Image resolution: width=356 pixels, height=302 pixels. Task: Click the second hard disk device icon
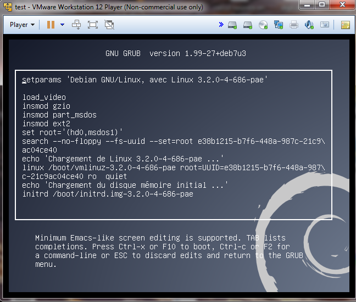point(248,25)
